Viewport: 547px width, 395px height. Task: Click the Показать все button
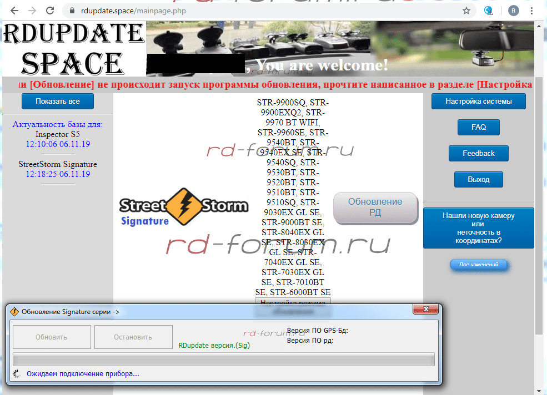click(58, 101)
